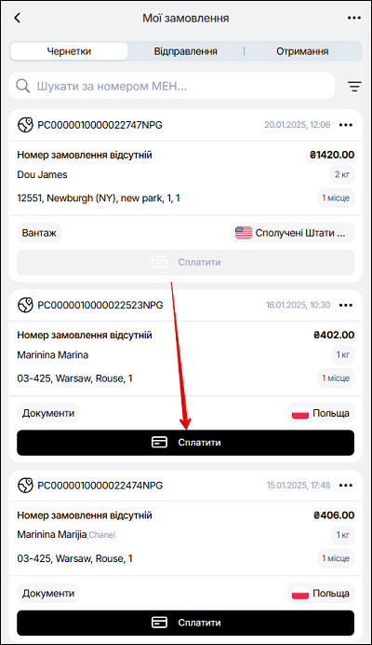Click the globe icon of order PC0000010000022747NPG
The image size is (372, 645).
[x=25, y=125]
